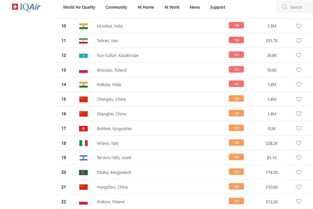Favorite Mumbai with the heart icon
The height and width of the screenshot is (209, 313).
point(298,26)
